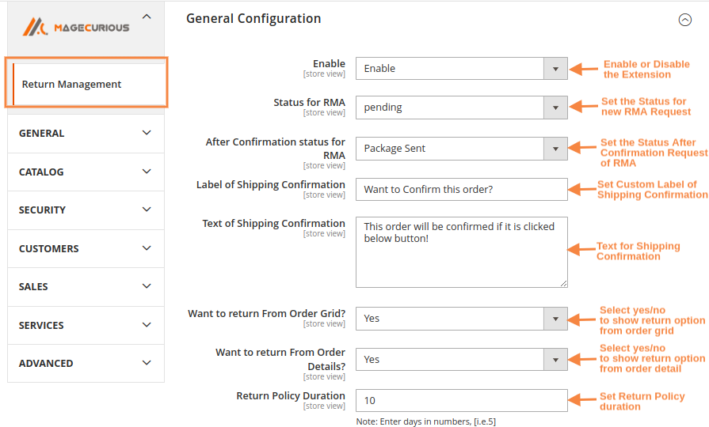Expand the GENERAL menu section
Image resolution: width=709 pixels, height=427 pixels.
[x=86, y=134]
